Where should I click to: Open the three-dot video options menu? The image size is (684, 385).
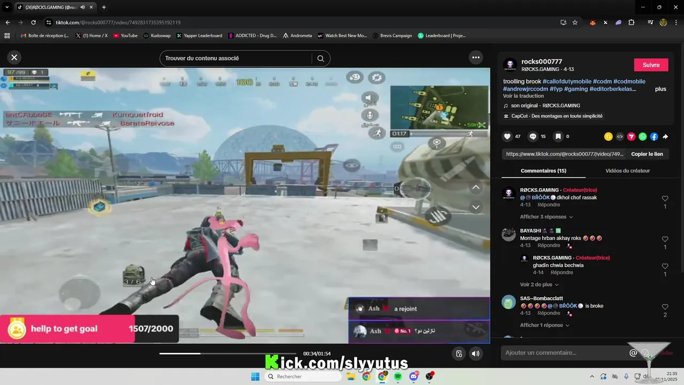[476, 57]
